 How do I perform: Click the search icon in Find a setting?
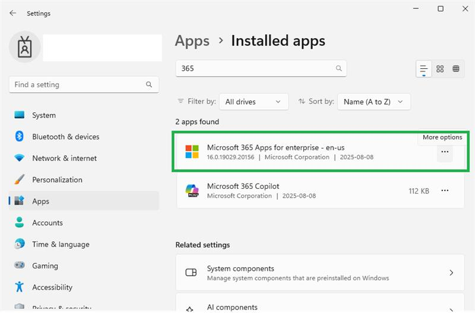[x=149, y=84]
